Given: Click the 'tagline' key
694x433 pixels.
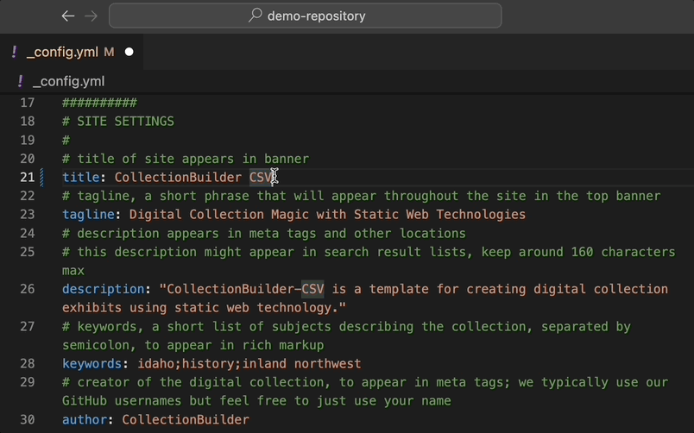Looking at the screenshot, I should [88, 215].
